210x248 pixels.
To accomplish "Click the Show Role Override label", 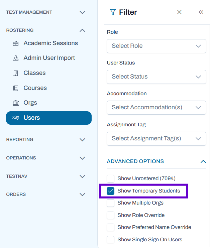I will pos(141,215).
